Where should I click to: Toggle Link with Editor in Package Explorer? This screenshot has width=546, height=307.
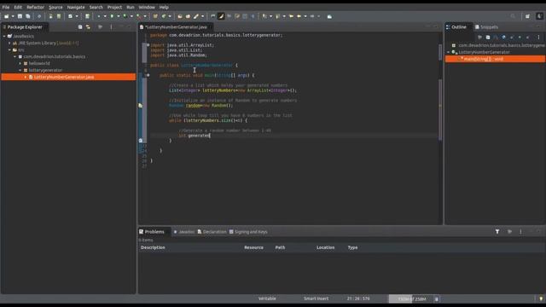coord(88,26)
